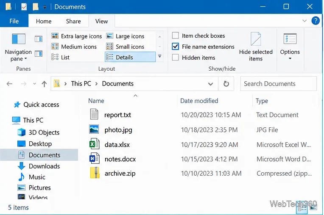
Task: Open Options dropdown
Action: point(290,47)
